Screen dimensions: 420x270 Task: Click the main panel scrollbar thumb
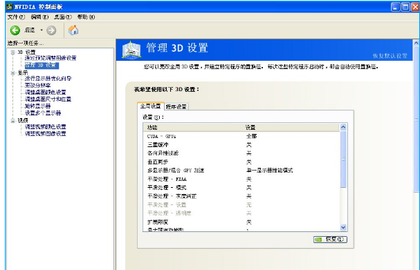coord(417,119)
